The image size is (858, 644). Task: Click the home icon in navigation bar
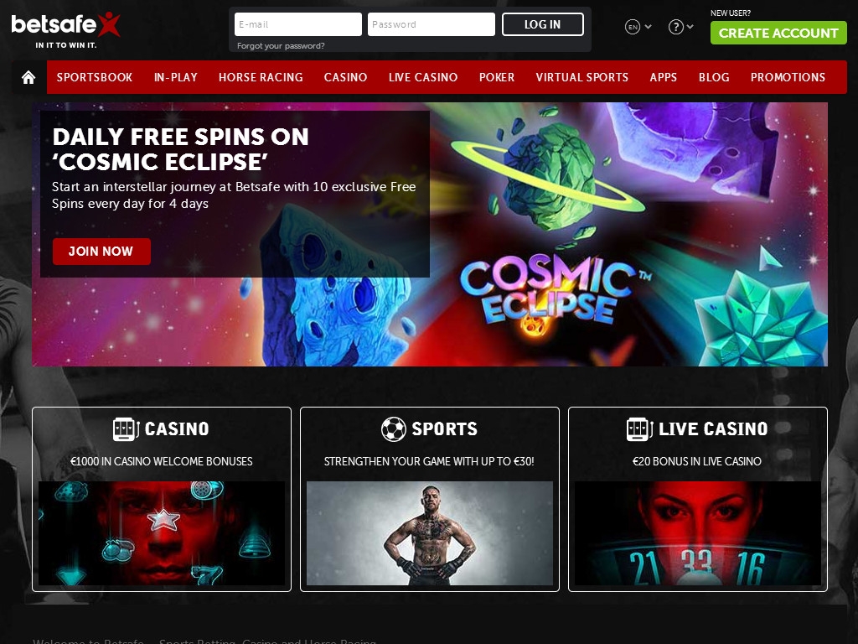click(28, 77)
